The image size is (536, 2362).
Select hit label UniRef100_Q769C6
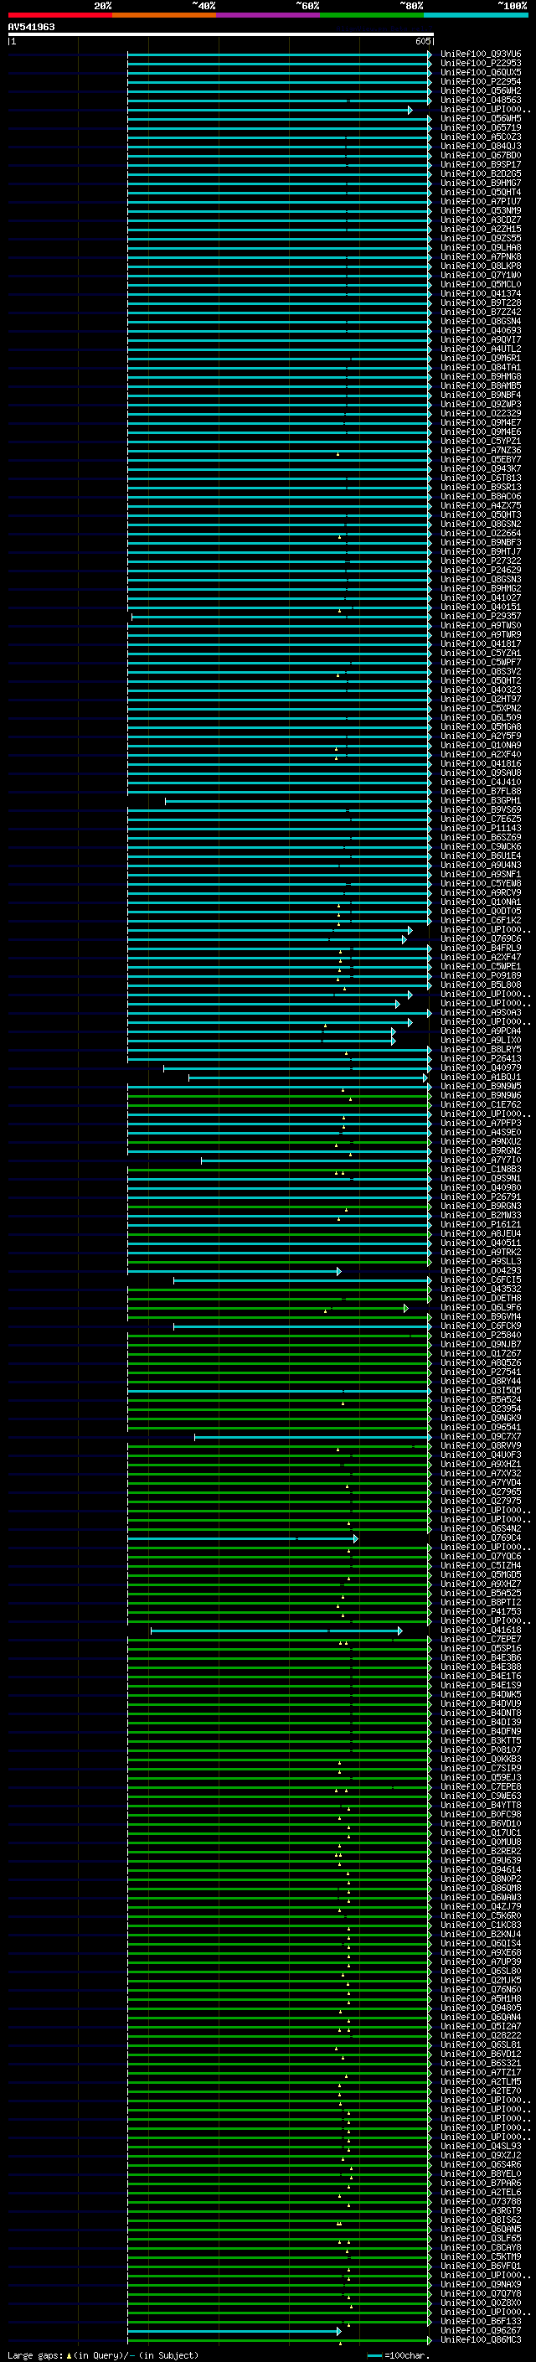tap(481, 939)
